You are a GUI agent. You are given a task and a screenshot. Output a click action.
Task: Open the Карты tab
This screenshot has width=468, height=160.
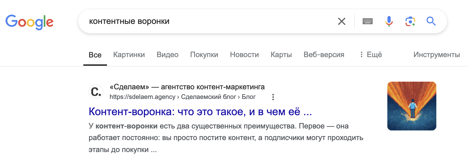tap(281, 54)
